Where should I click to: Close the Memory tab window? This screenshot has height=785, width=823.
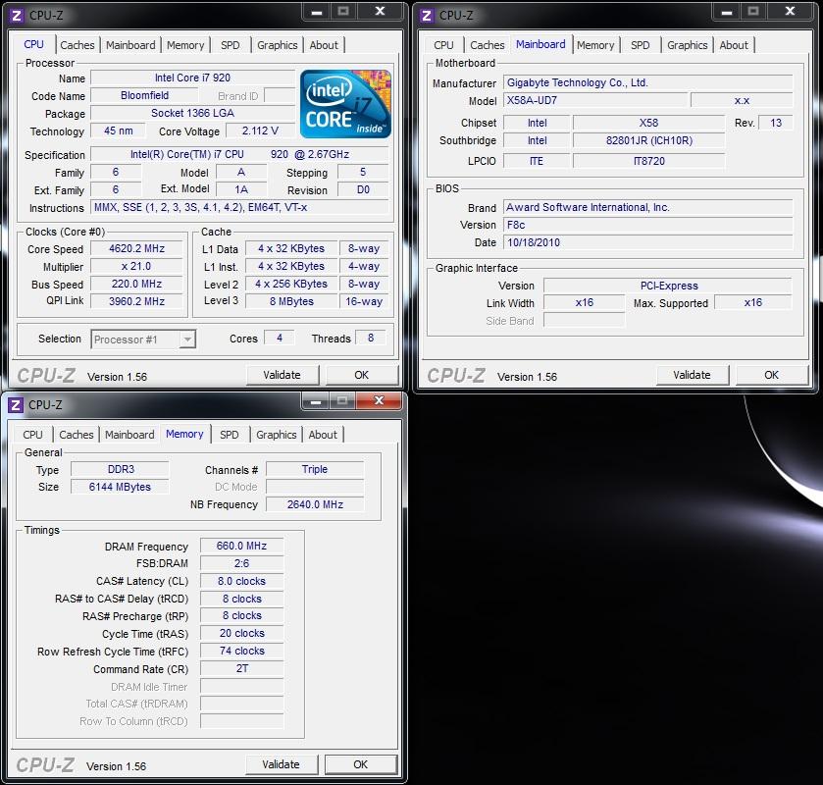coord(379,401)
